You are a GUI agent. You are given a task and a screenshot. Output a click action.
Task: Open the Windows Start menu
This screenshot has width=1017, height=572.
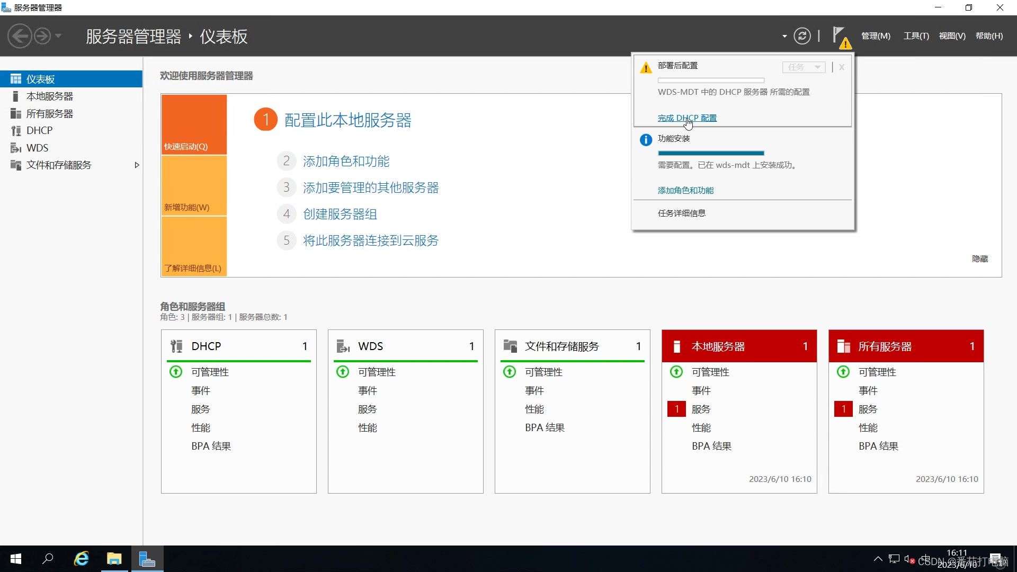[x=16, y=559]
